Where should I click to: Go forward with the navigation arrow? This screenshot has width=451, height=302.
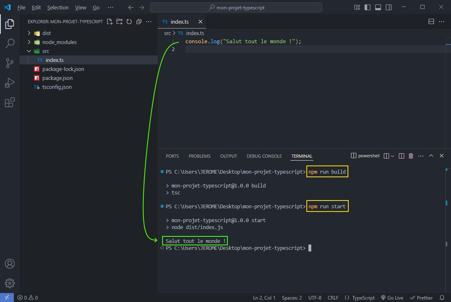click(141, 7)
